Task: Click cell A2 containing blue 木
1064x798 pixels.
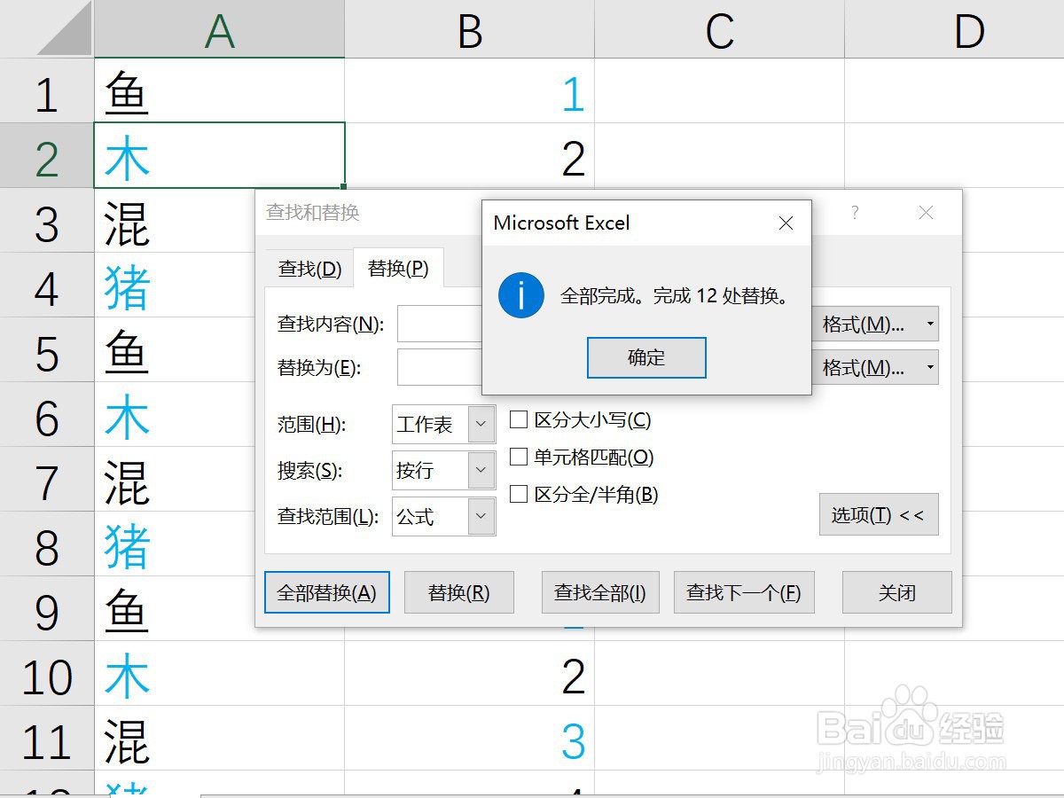Action: 219,156
